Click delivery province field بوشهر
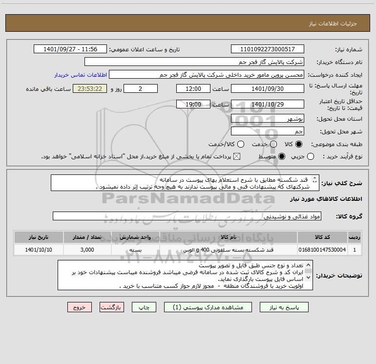Image resolution: width=376 pixels, height=364 pixels. click(x=268, y=119)
